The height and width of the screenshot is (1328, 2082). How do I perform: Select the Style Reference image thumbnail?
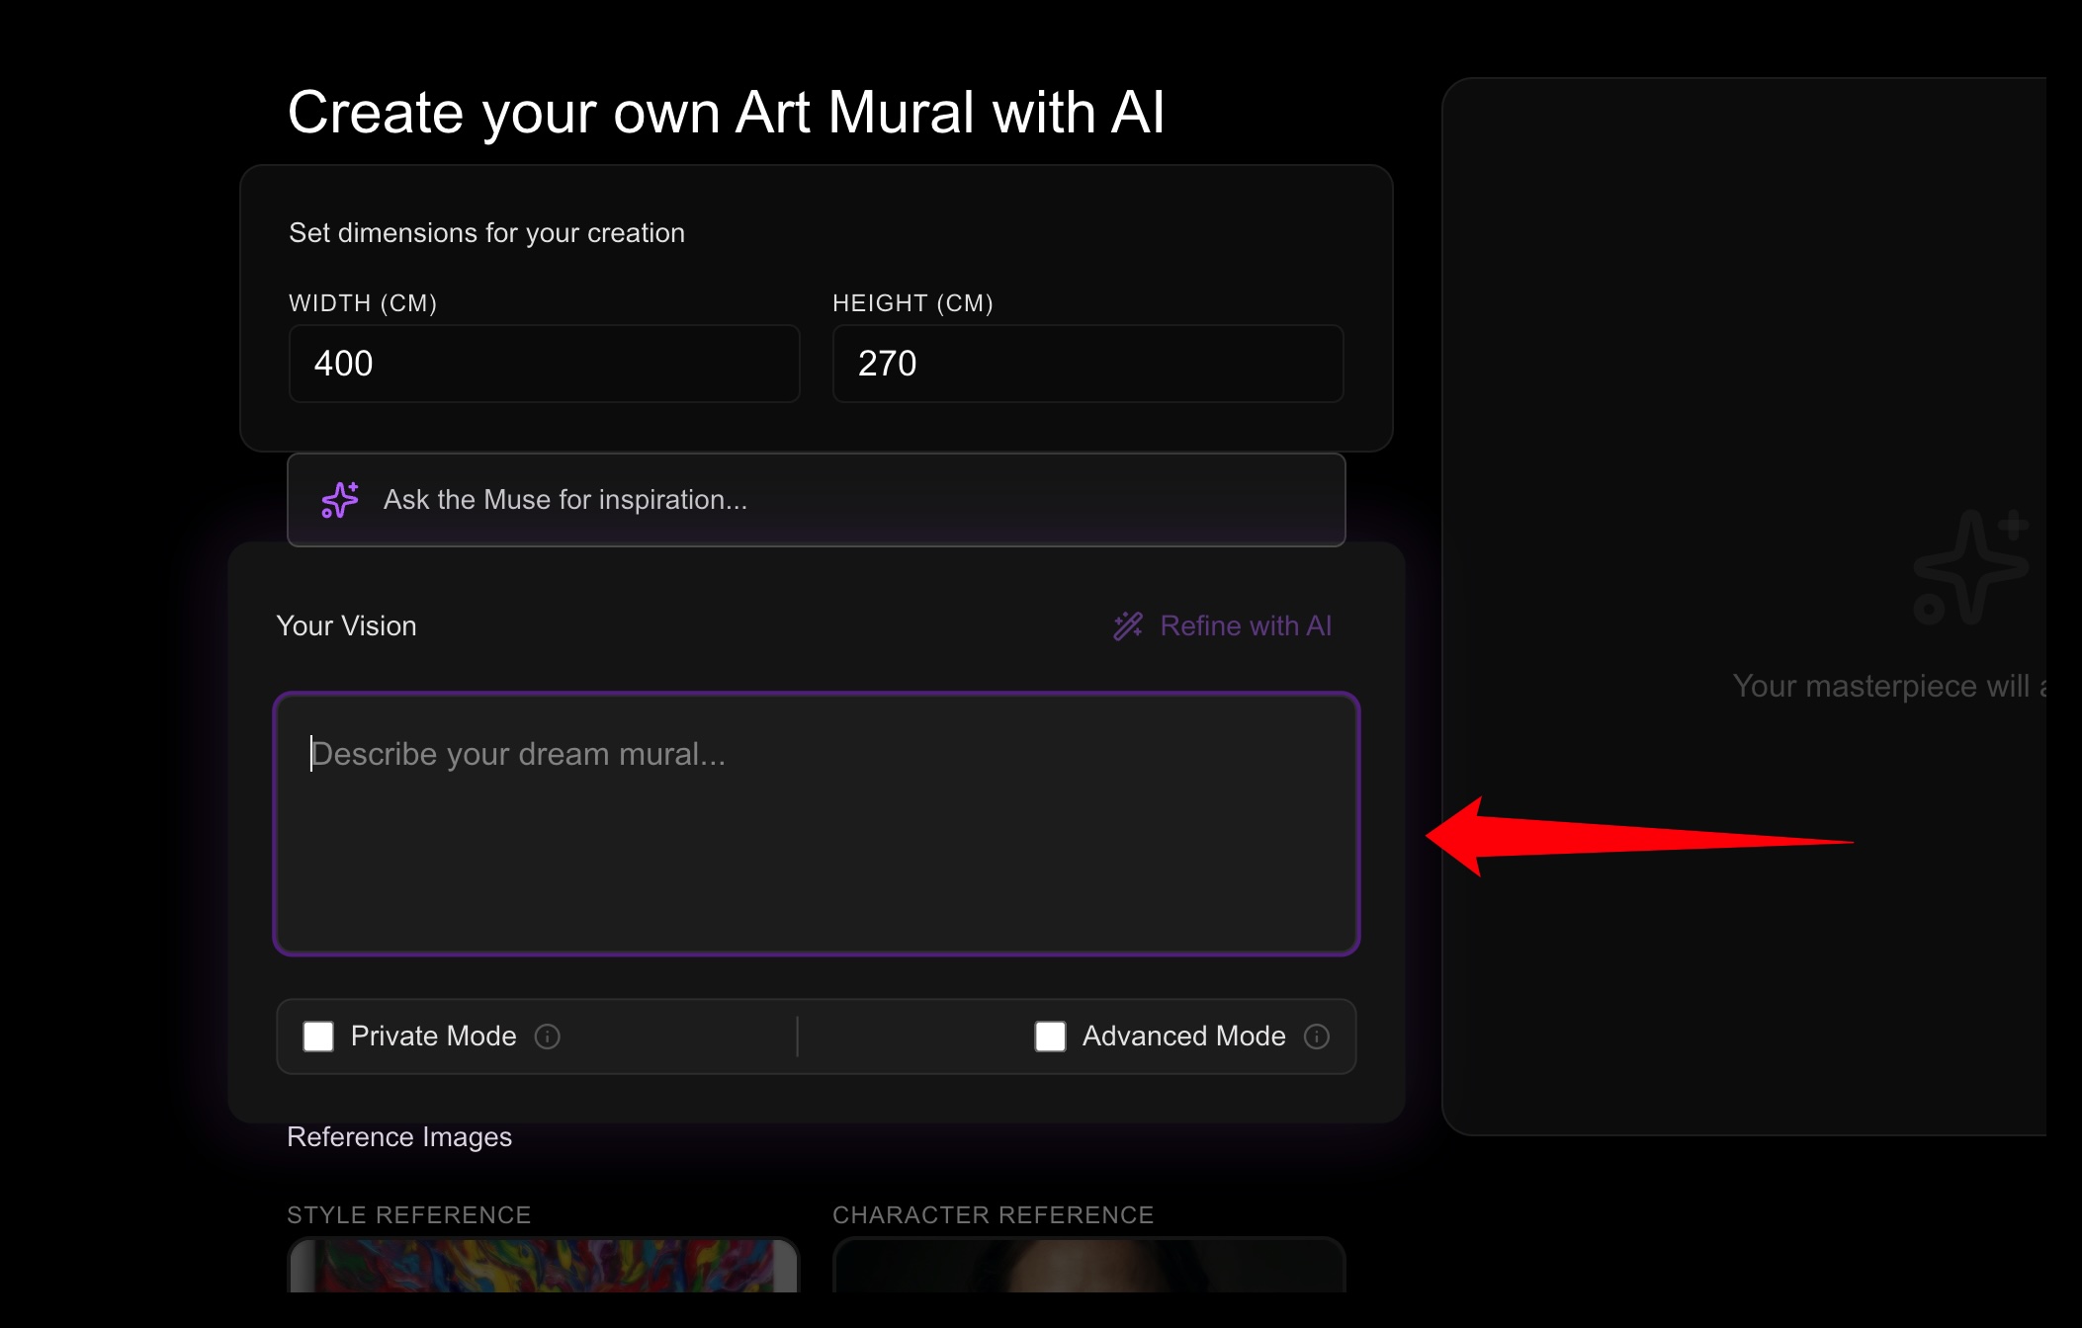[x=543, y=1266]
